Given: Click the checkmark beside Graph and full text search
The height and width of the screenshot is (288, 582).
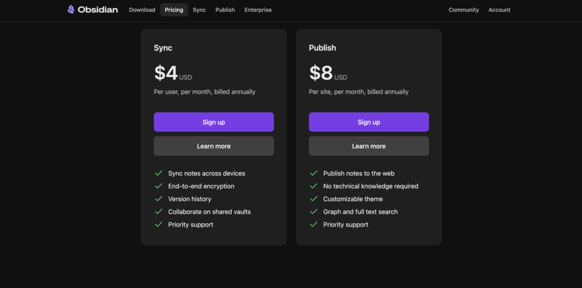Looking at the screenshot, I should 314,212.
